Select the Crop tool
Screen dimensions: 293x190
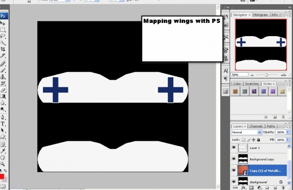pos(3,49)
